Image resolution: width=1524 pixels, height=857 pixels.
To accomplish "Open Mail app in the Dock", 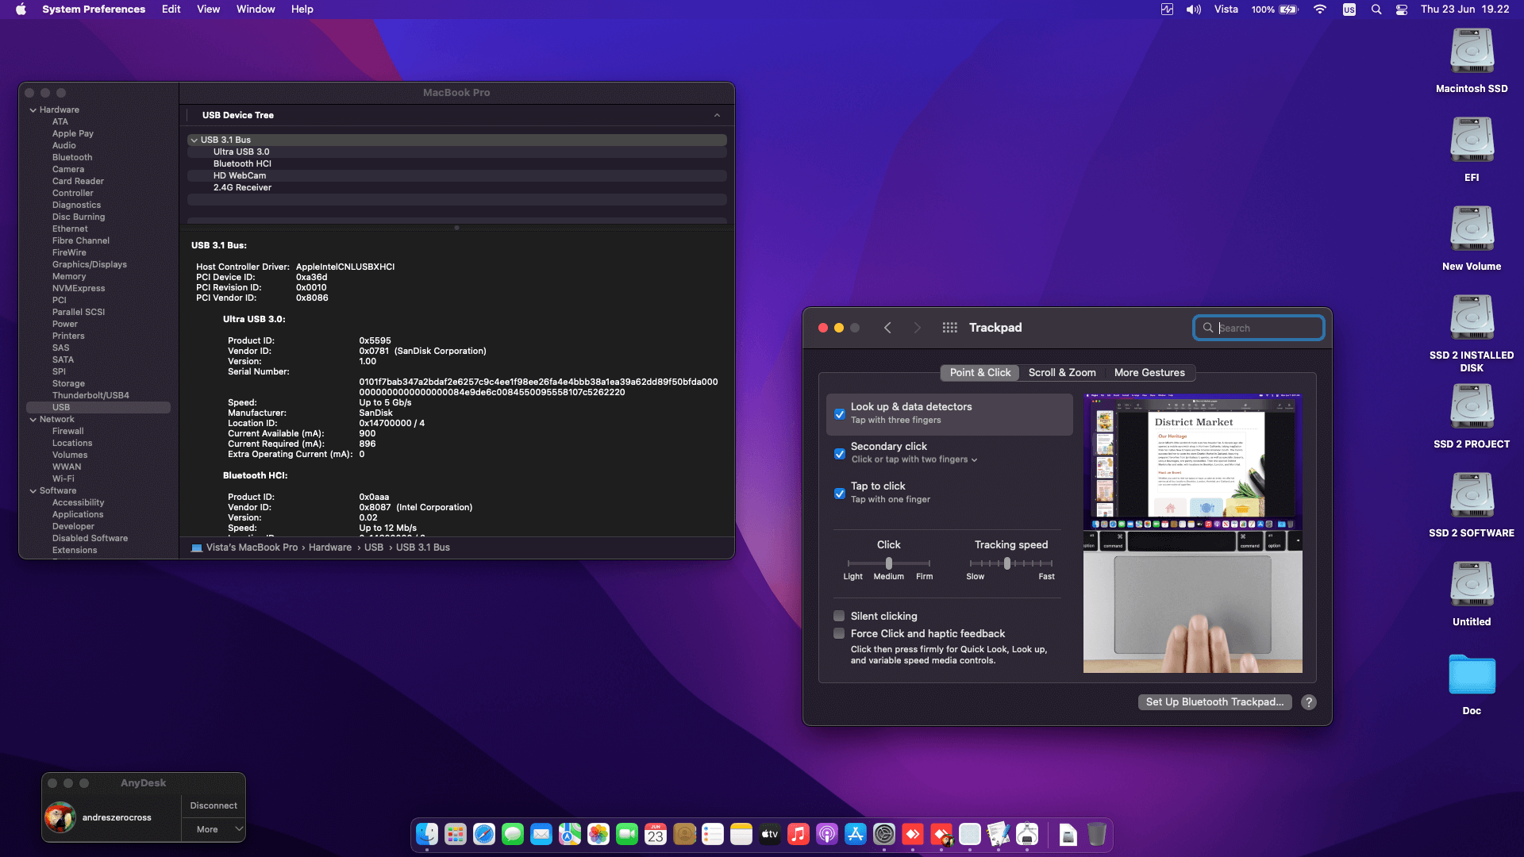I will (541, 834).
